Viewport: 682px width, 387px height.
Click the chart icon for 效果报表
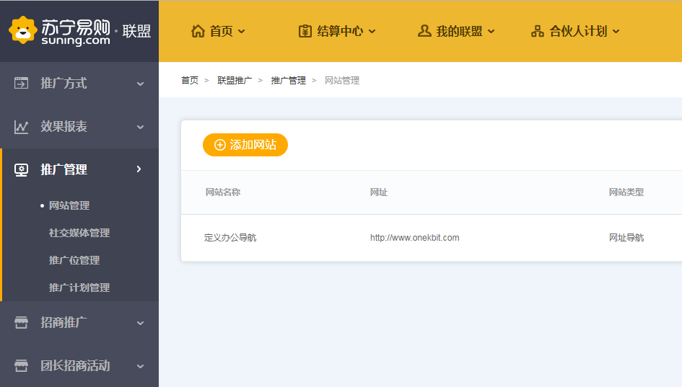22,127
